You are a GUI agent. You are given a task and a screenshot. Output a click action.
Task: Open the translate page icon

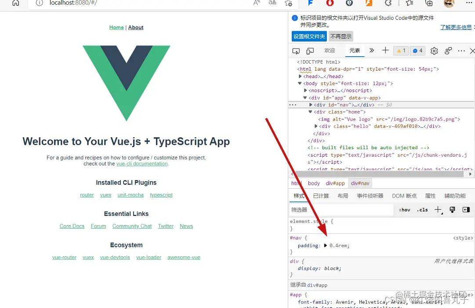pyautogui.click(x=272, y=3)
